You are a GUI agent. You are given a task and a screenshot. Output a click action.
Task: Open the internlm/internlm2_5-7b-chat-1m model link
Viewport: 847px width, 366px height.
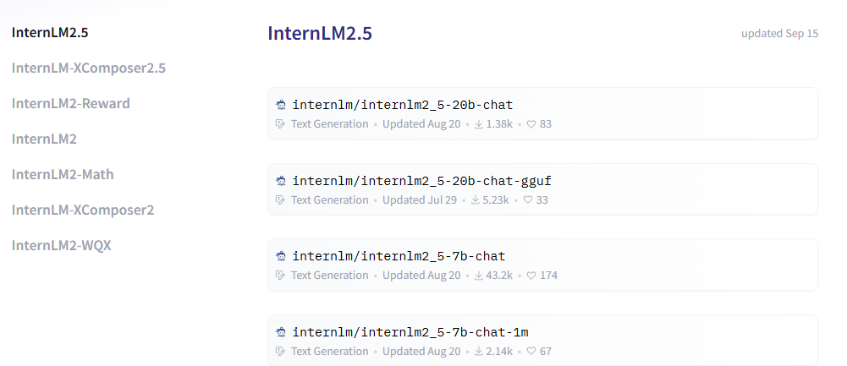(x=410, y=332)
